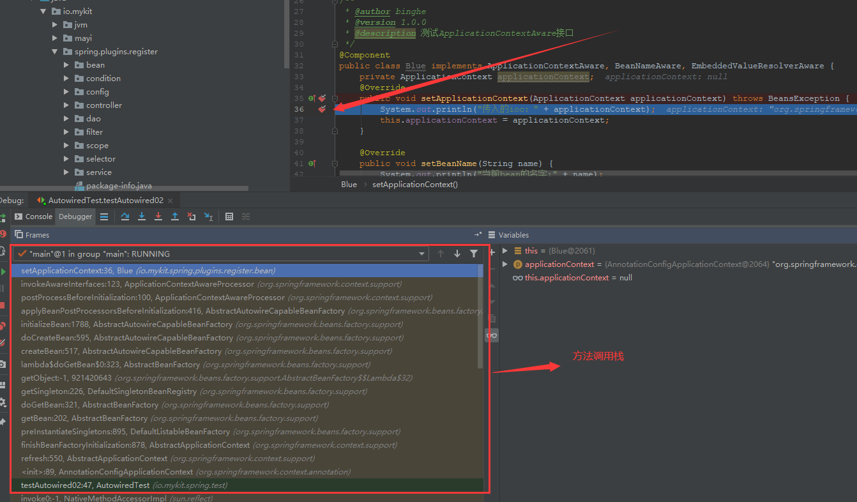Open the Evaluate Expression calculator icon
Image resolution: width=857 pixels, height=502 pixels.
[229, 217]
